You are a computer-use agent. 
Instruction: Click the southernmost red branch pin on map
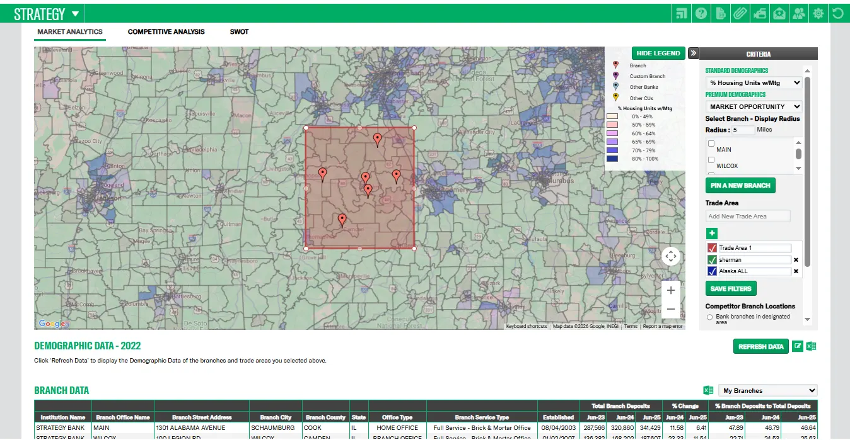pos(342,220)
